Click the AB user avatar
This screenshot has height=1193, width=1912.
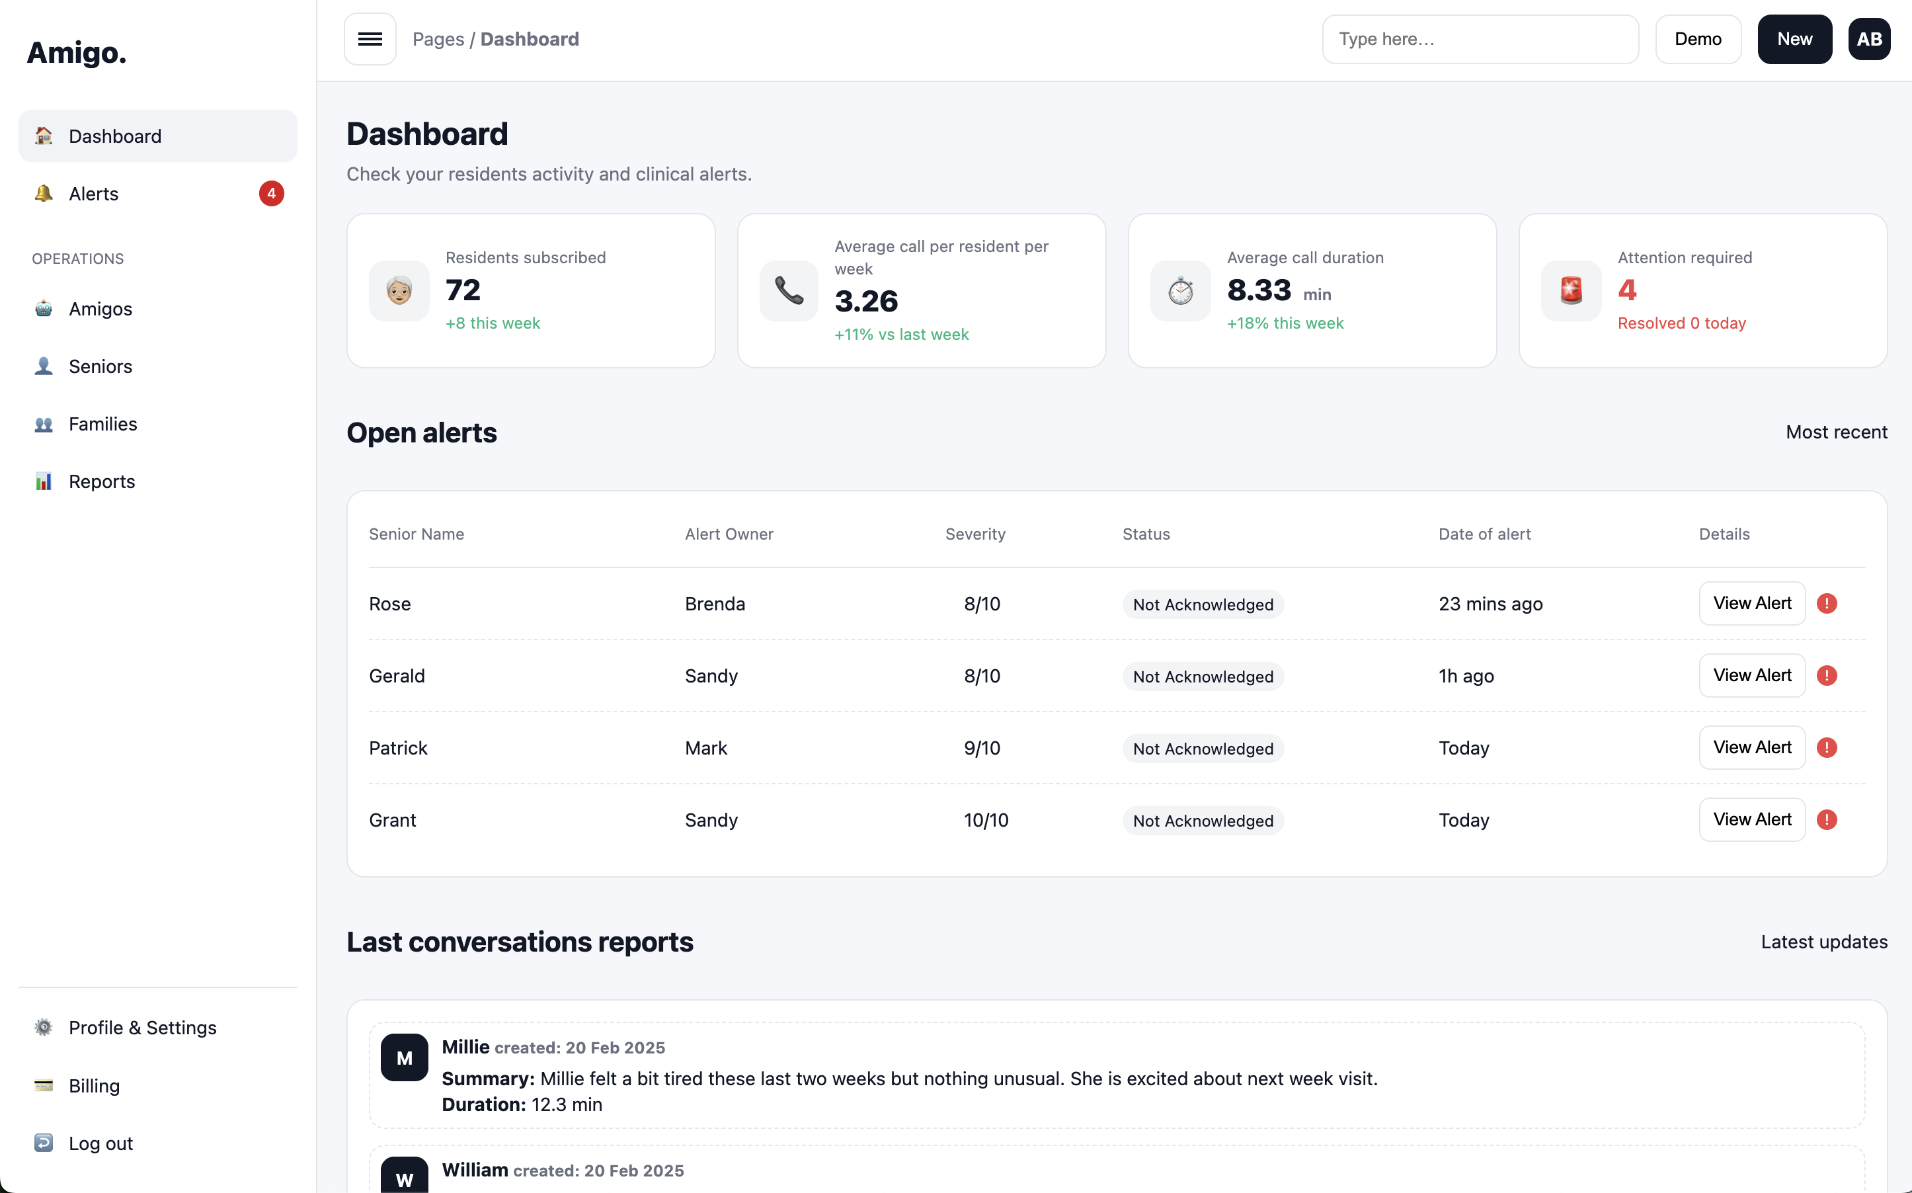[x=1868, y=38]
